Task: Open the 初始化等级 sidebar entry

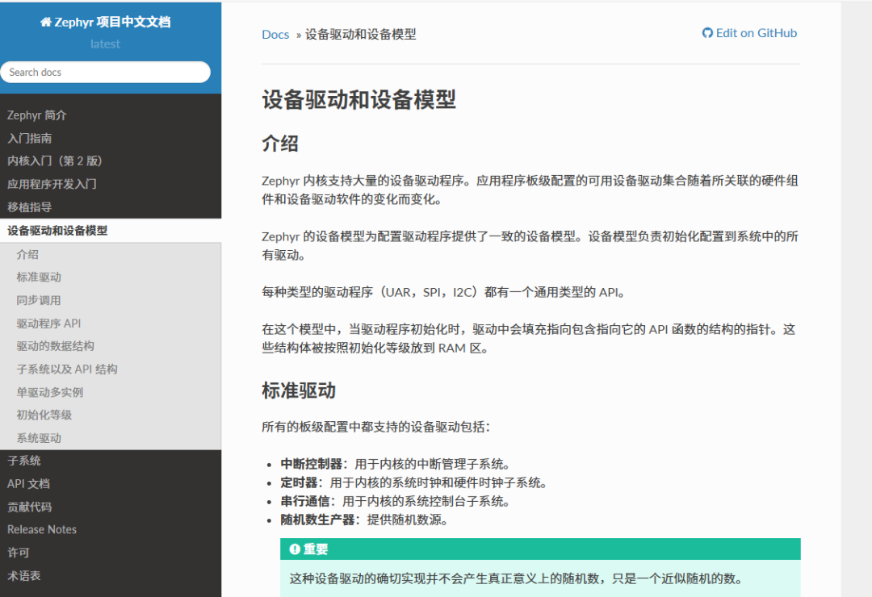Action: coord(40,415)
